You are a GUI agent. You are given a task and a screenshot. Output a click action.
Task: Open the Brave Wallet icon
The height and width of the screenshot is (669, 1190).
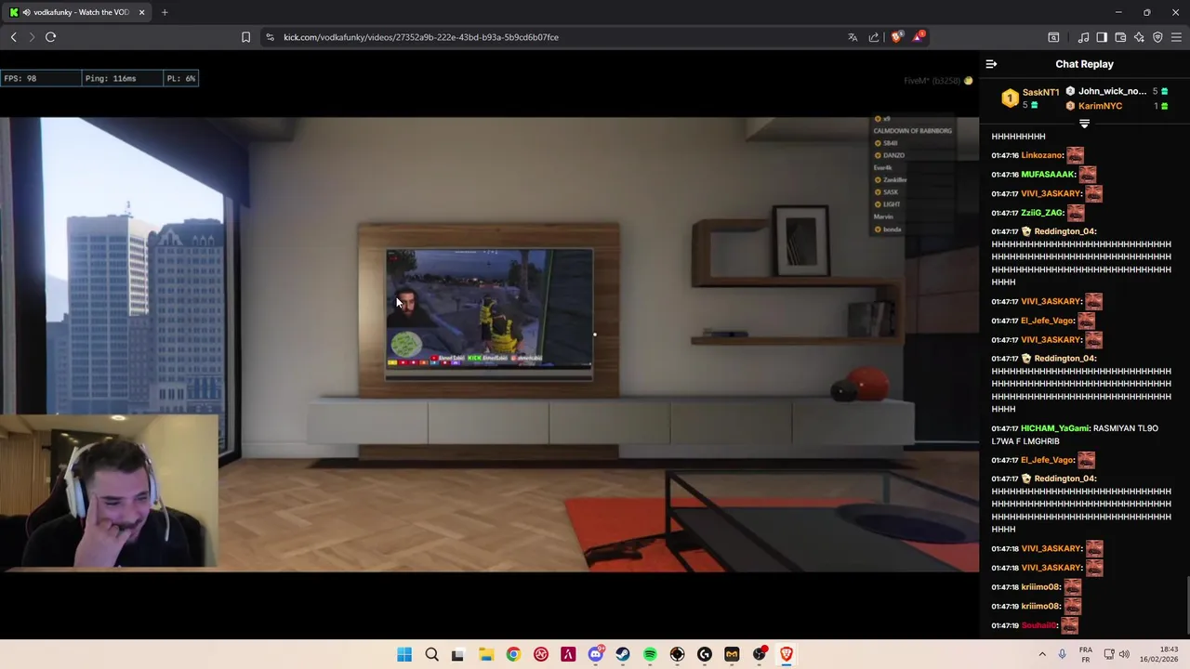coord(1120,37)
